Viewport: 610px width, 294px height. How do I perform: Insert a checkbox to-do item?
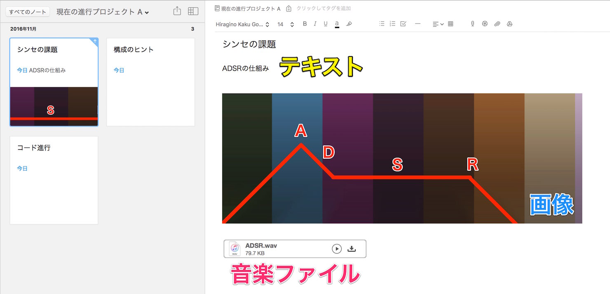[403, 24]
